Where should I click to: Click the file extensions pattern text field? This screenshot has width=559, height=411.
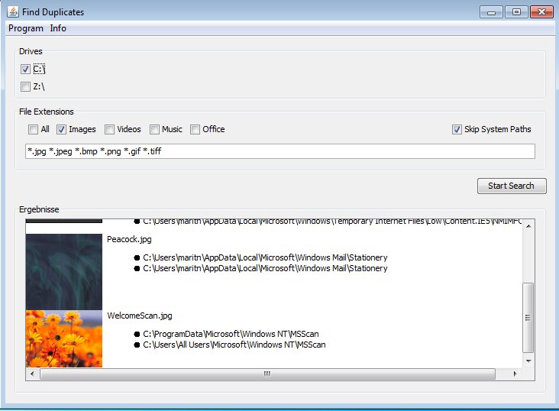point(279,151)
